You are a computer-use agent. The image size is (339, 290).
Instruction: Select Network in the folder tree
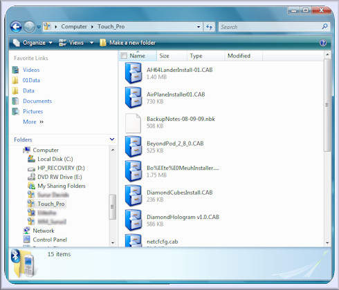tap(44, 231)
